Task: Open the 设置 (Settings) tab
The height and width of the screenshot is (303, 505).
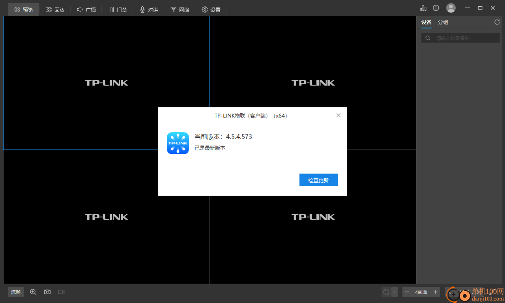Action: tap(211, 9)
